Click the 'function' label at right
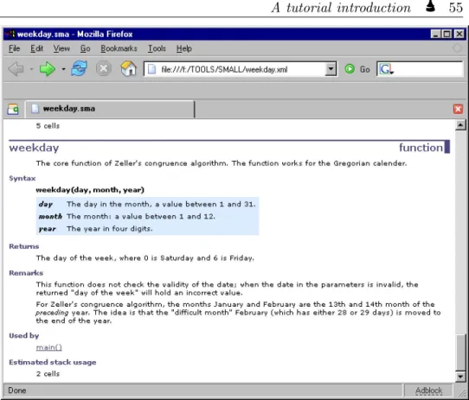 pyautogui.click(x=421, y=148)
